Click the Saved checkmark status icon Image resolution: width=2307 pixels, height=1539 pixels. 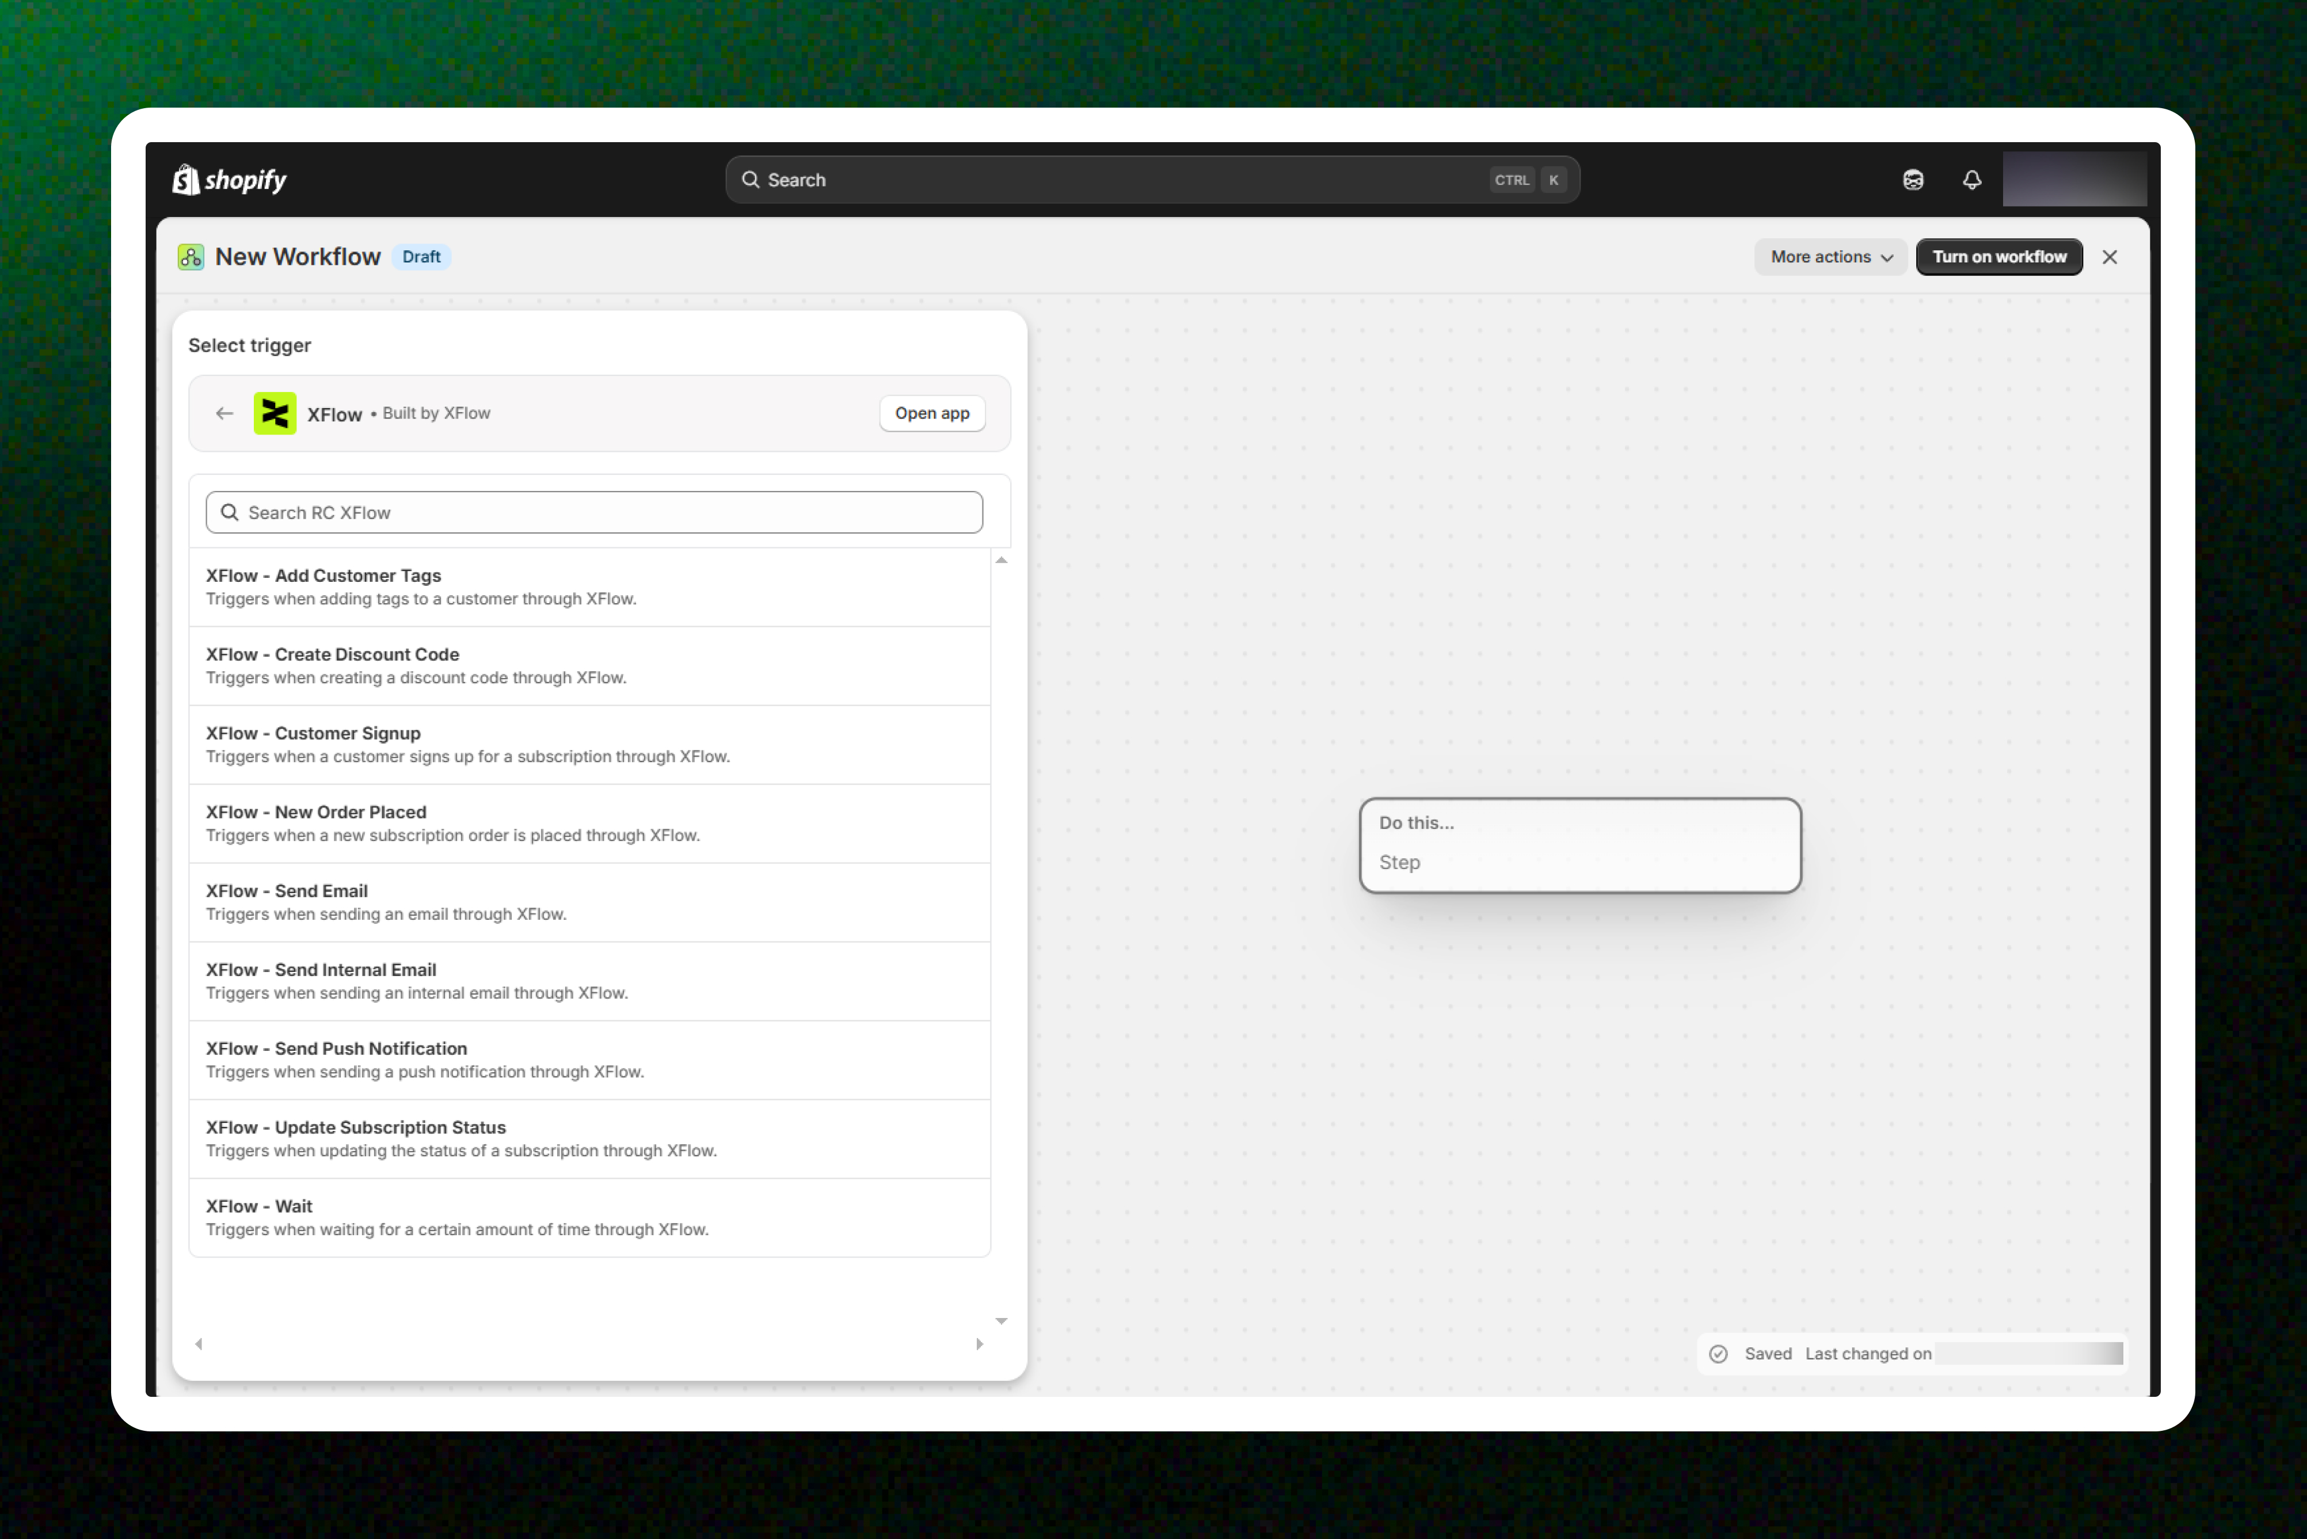(1718, 1354)
